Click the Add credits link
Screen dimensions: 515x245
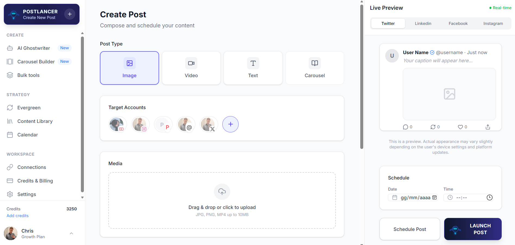tap(17, 215)
